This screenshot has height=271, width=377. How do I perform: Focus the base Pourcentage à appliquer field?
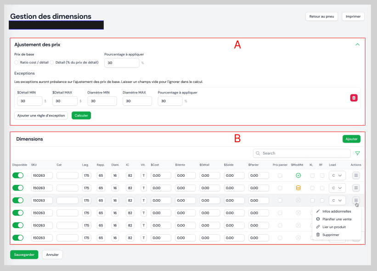(122, 63)
